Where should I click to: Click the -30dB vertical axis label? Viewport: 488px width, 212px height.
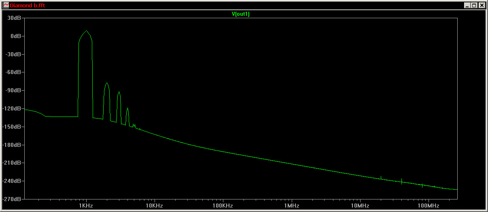pos(14,54)
